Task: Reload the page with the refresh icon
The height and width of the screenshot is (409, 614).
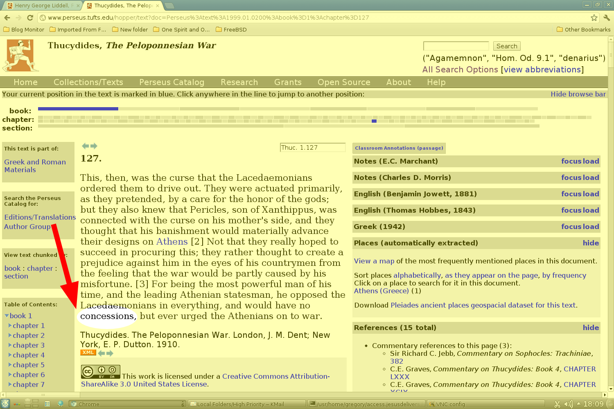Action: 30,18
